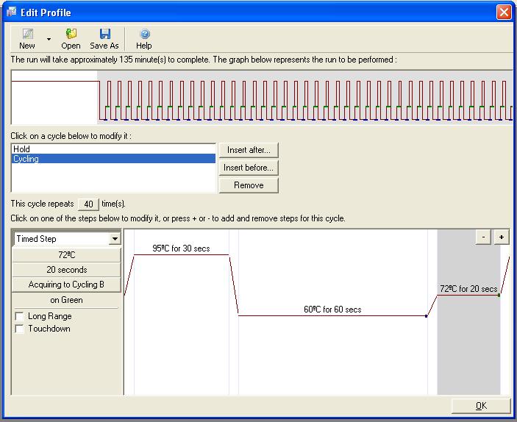
Task: Enable the Long Range checkbox
Action: (x=19, y=316)
